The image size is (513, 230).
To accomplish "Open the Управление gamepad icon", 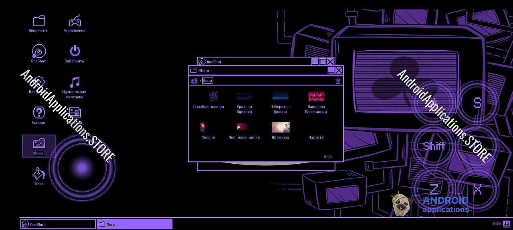I will 75,21.
